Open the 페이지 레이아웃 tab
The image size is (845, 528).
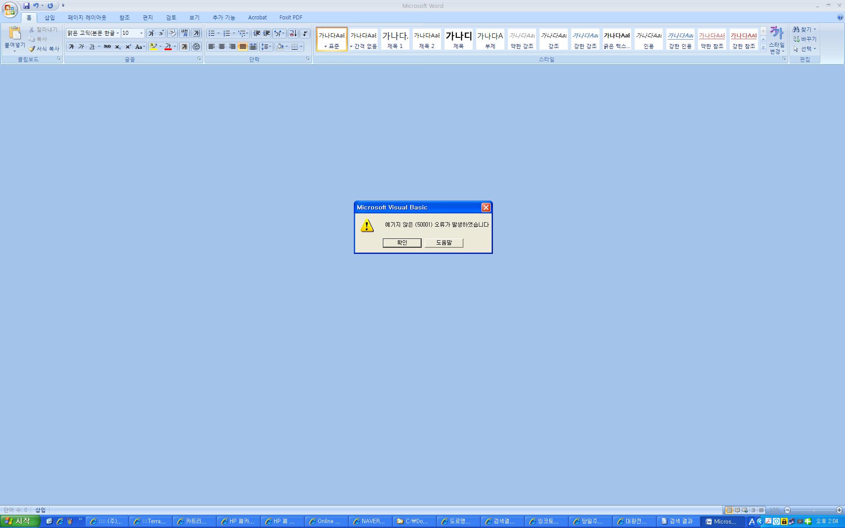(x=87, y=18)
